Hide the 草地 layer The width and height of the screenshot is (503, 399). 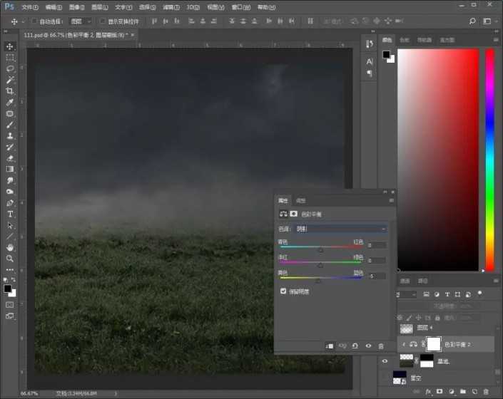coord(385,361)
